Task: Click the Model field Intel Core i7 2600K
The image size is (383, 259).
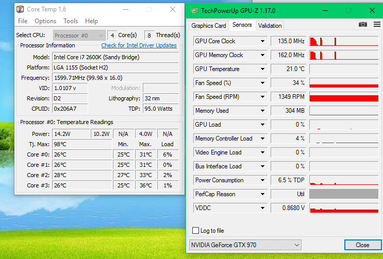Action: [115, 57]
